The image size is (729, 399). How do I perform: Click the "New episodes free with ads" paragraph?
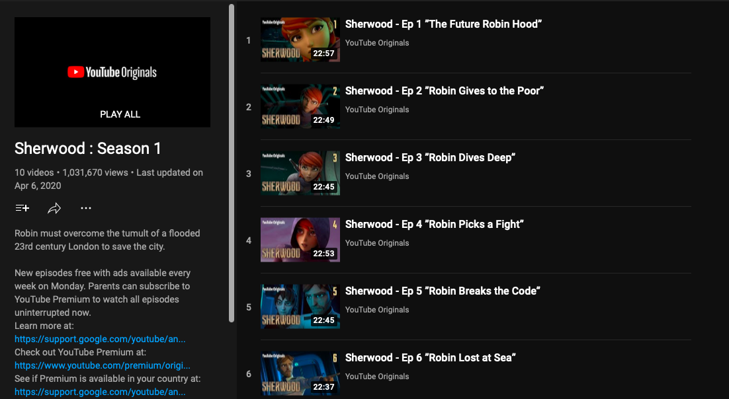click(x=103, y=293)
